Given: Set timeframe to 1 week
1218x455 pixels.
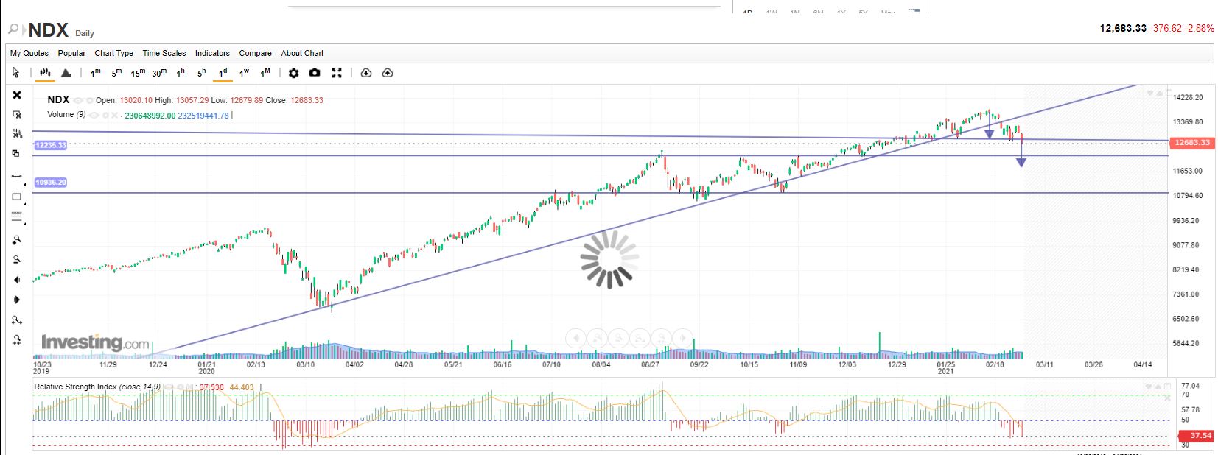Looking at the screenshot, I should (x=245, y=73).
